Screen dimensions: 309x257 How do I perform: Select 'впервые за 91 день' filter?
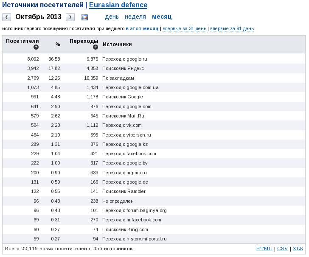tap(232, 28)
